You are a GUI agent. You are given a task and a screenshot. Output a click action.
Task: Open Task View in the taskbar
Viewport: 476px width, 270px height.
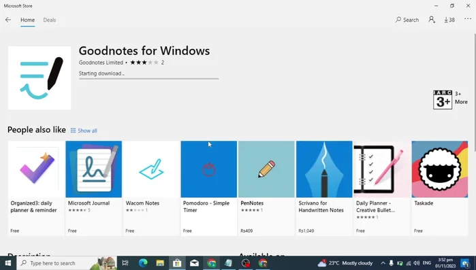[x=125, y=263]
